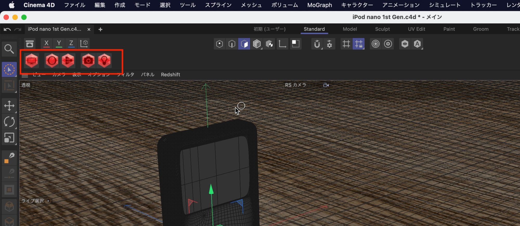520x226 pixels.
Task: Open the viewport hamburger menu
Action: tap(25, 75)
